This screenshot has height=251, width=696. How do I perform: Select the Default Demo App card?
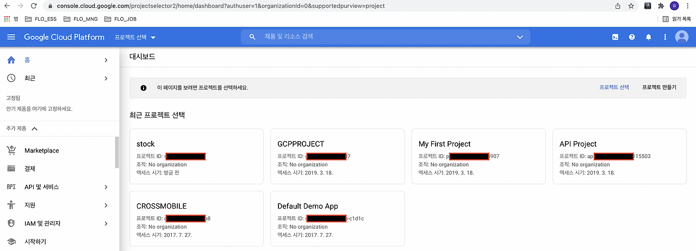click(x=338, y=218)
